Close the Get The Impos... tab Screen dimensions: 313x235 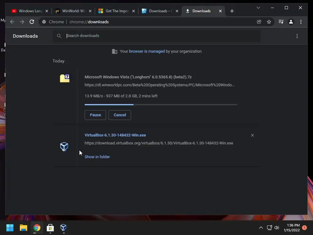pyautogui.click(x=134, y=11)
